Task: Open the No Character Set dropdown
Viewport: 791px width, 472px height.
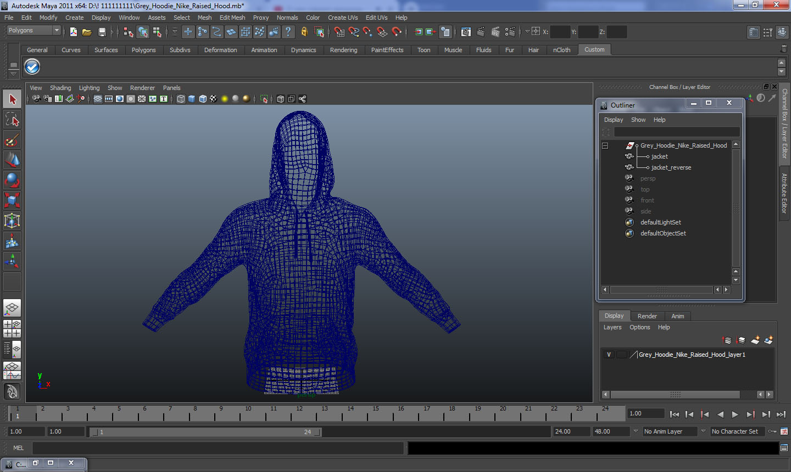Action: [x=738, y=431]
